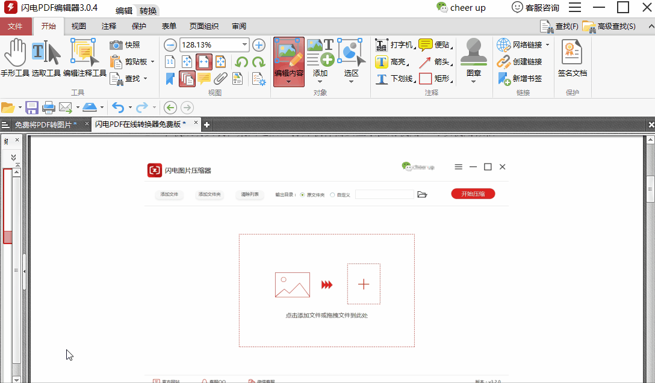This screenshot has height=383, width=655.
Task: Set view to actual size 1:1
Action: (170, 62)
